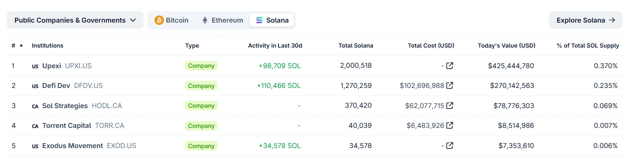Click total Solana value 1,270,259

click(x=356, y=86)
